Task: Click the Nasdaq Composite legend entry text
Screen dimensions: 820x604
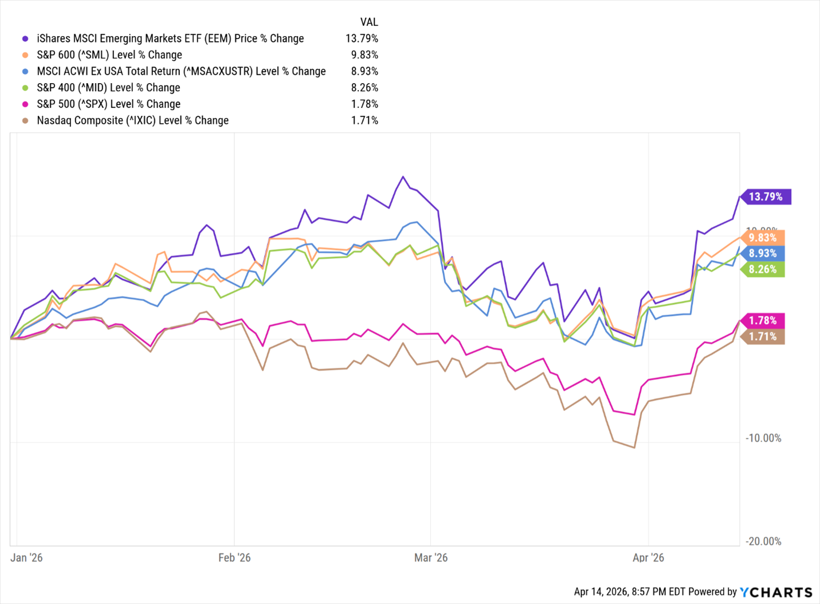Action: point(132,121)
